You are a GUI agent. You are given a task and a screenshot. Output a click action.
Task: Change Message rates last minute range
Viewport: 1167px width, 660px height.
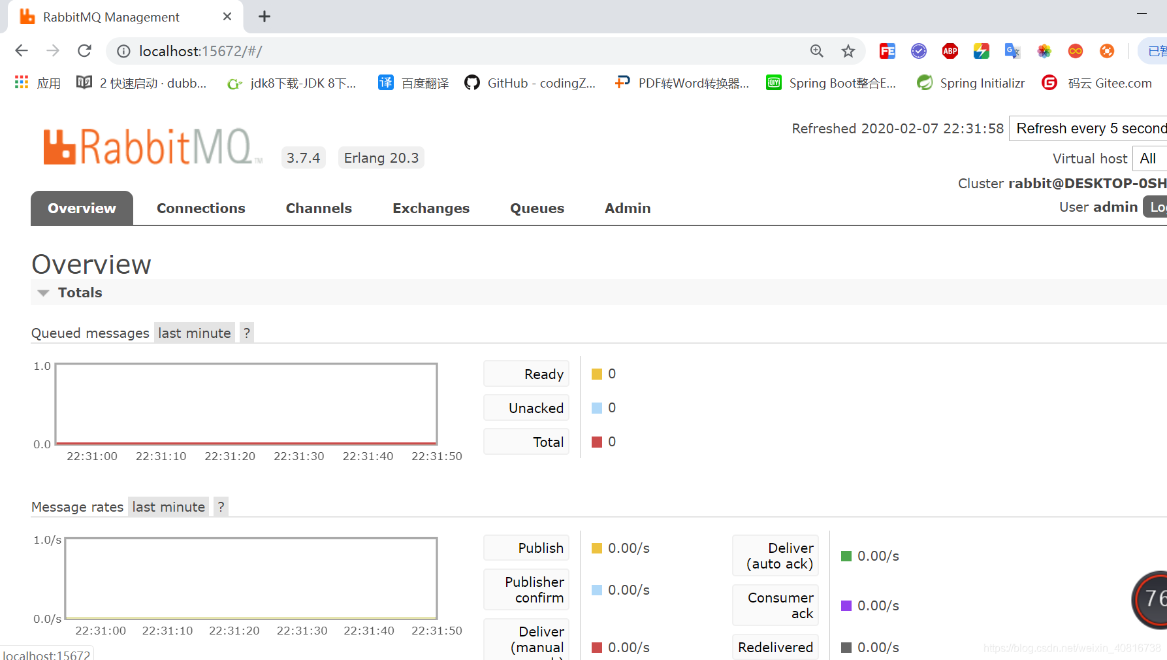pyautogui.click(x=168, y=507)
